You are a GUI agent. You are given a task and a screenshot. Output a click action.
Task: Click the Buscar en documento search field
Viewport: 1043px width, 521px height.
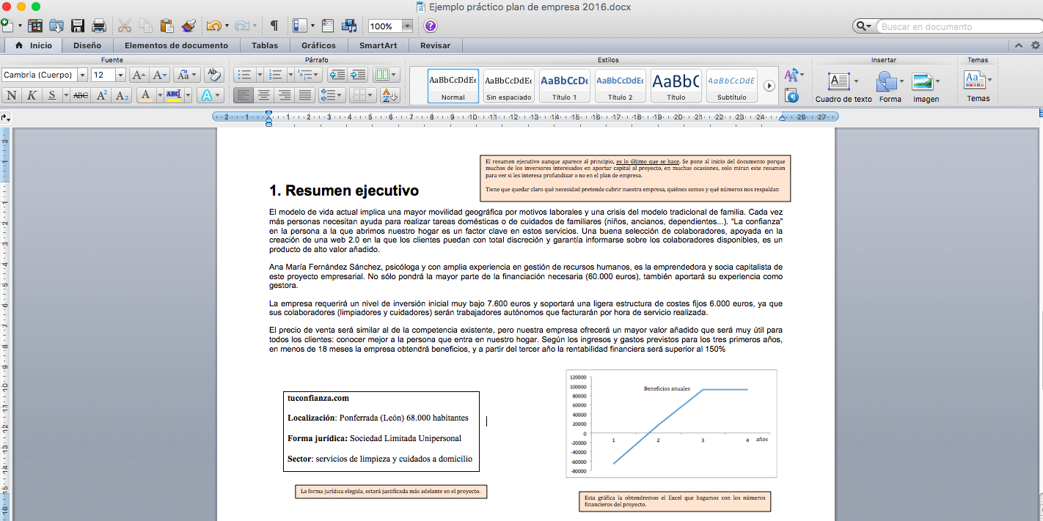953,26
